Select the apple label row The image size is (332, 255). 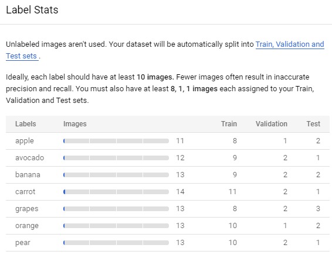(x=168, y=141)
